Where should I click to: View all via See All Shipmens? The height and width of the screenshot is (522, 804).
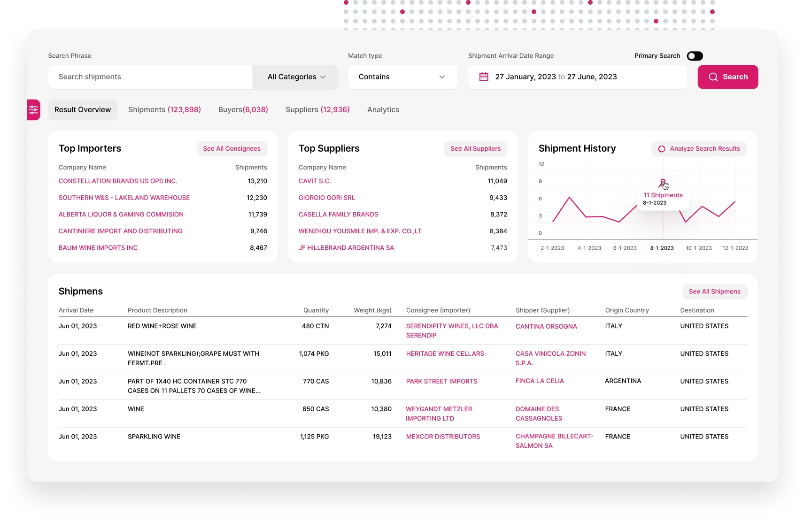pos(714,292)
